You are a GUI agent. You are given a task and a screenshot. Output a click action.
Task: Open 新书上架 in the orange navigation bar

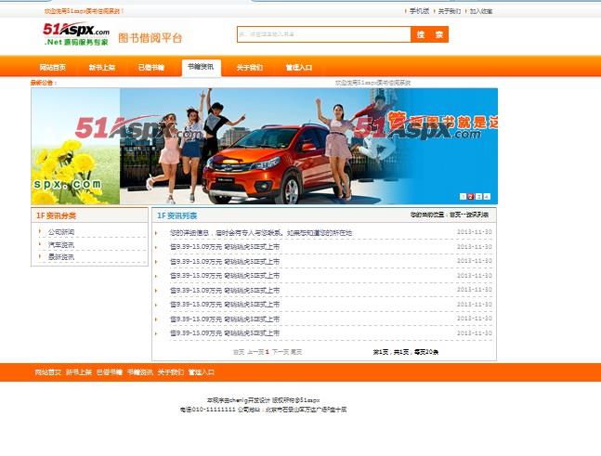point(102,68)
